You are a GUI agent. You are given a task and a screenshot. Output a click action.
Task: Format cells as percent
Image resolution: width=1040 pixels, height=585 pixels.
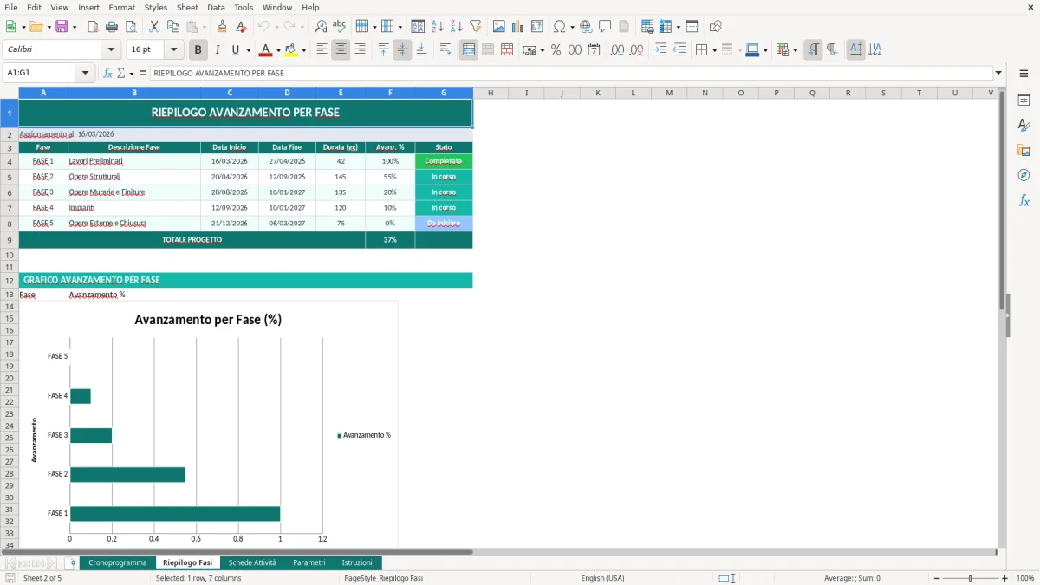point(556,50)
